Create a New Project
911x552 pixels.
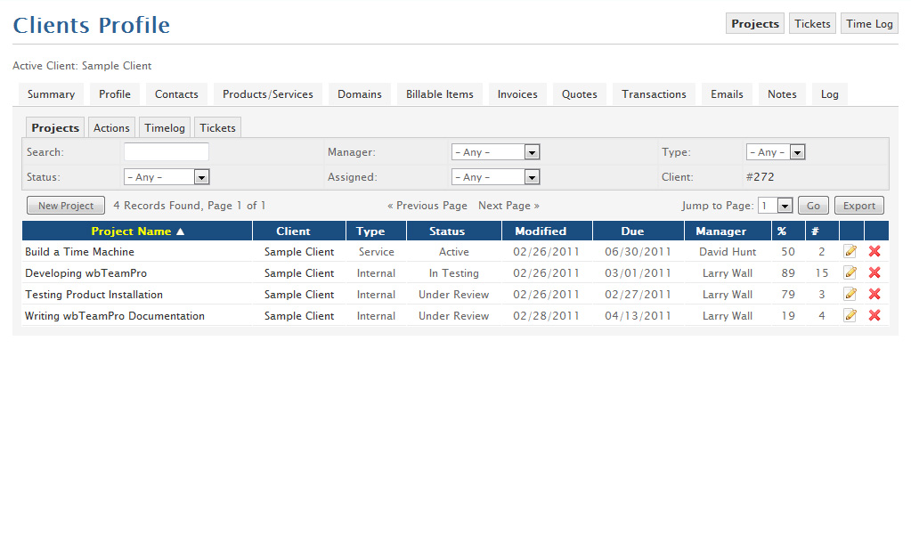point(65,206)
